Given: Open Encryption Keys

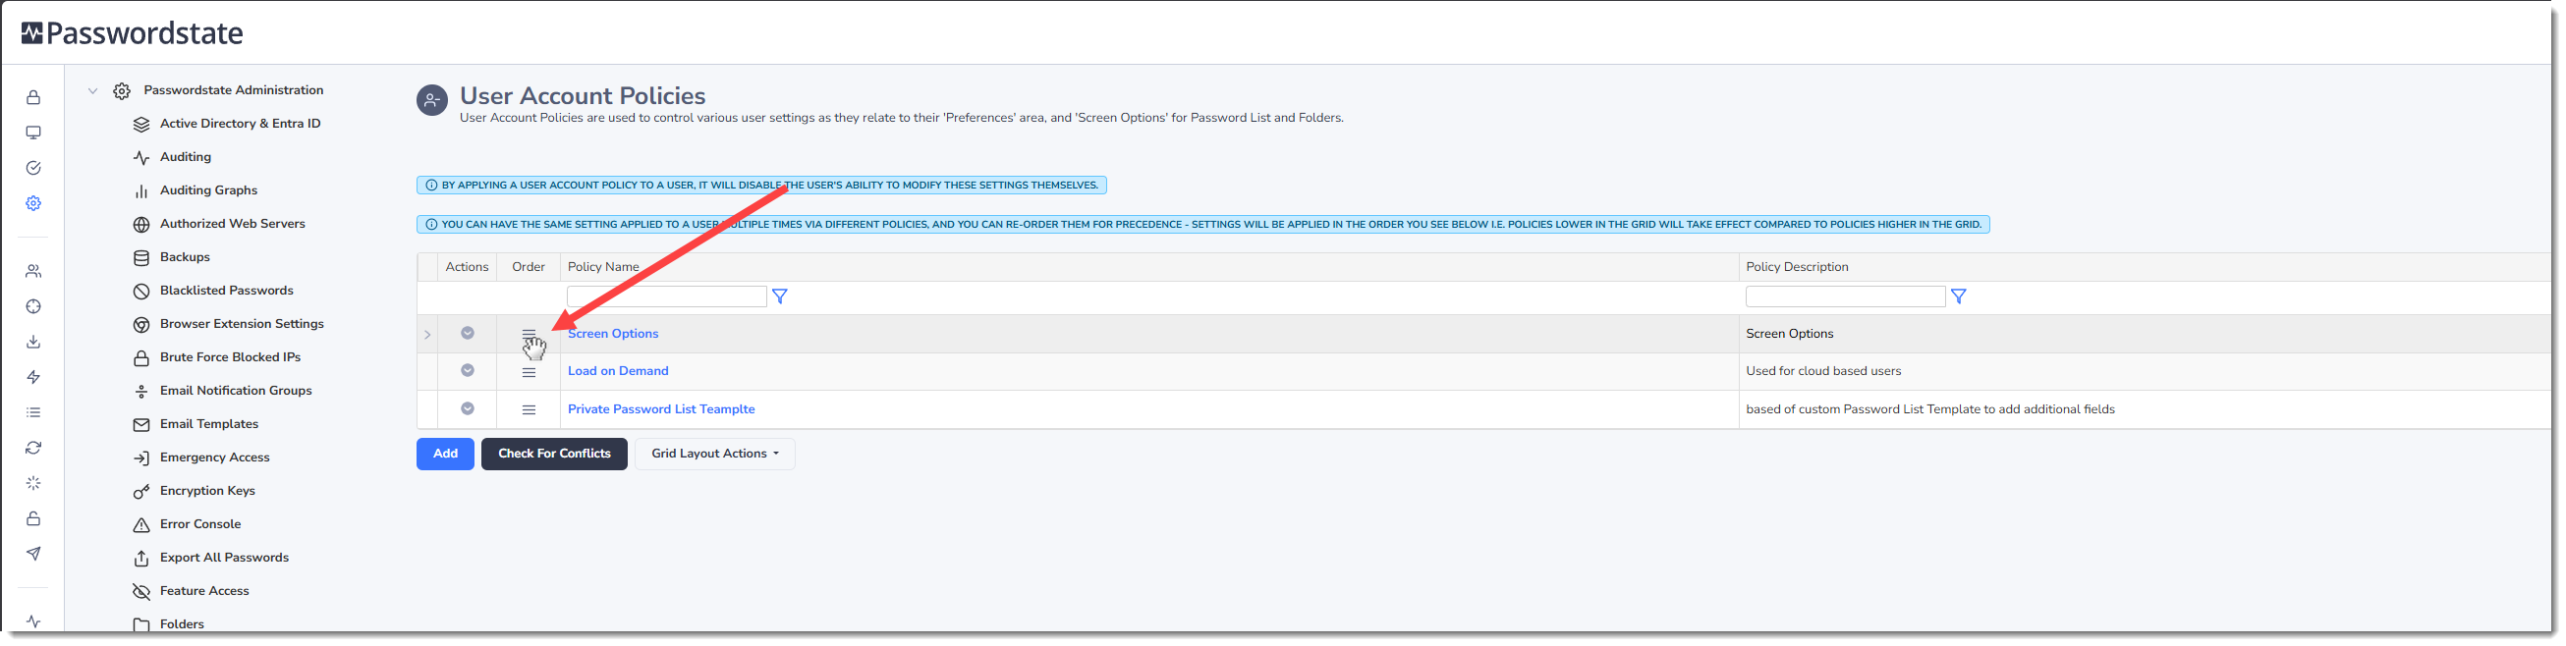Looking at the screenshot, I should pos(207,491).
